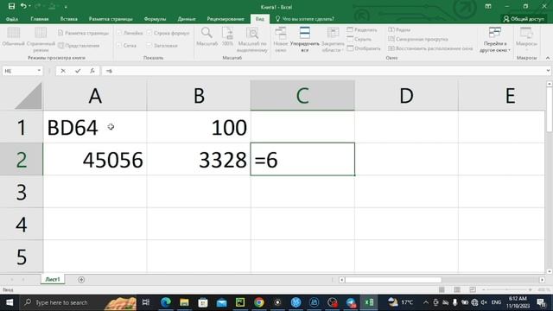Confirm the entry with the checkmark button
This screenshot has width=553, height=311.
point(78,71)
